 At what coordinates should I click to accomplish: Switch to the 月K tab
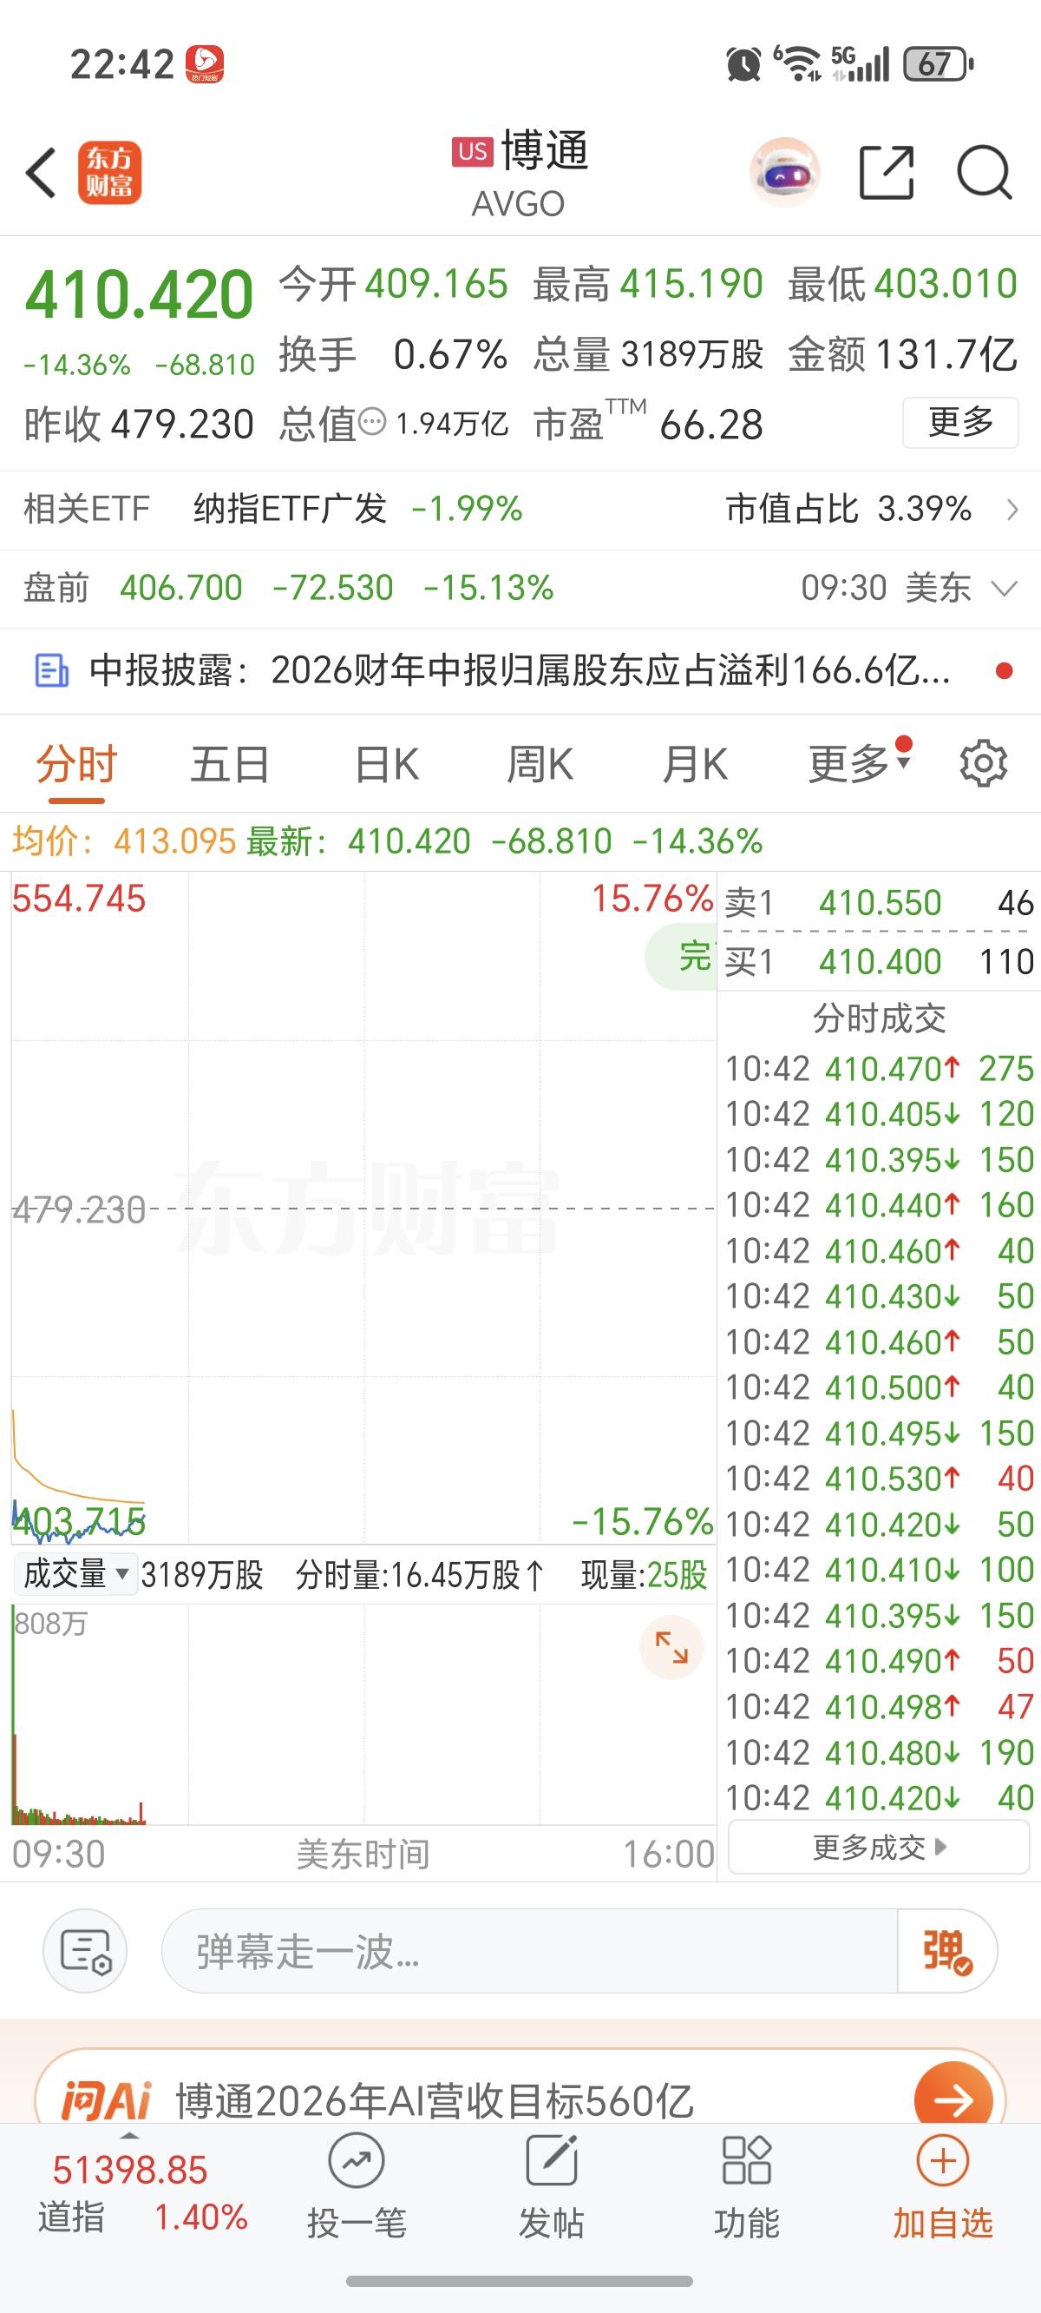click(695, 765)
